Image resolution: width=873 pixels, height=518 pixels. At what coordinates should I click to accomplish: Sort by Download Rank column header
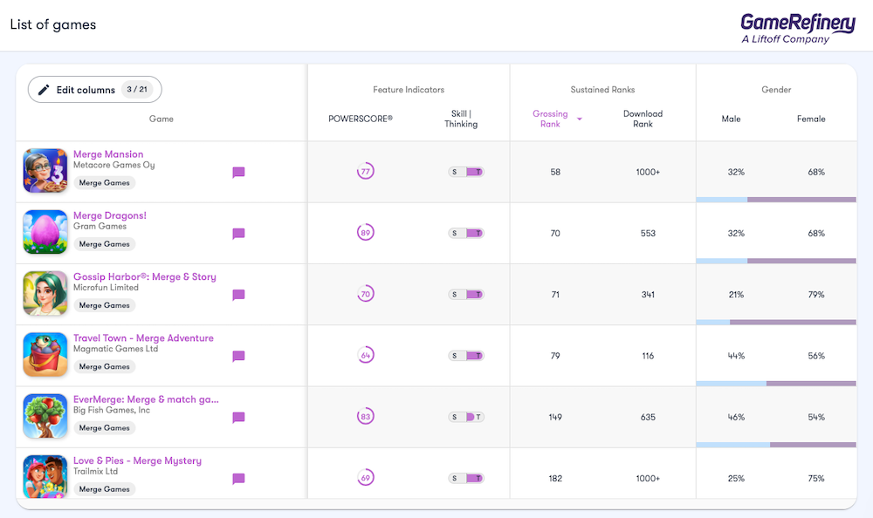click(643, 119)
